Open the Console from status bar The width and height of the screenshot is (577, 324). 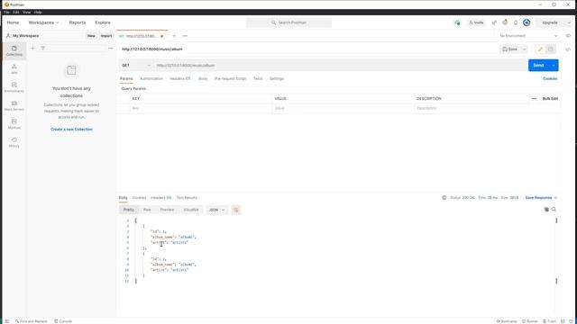click(63, 321)
